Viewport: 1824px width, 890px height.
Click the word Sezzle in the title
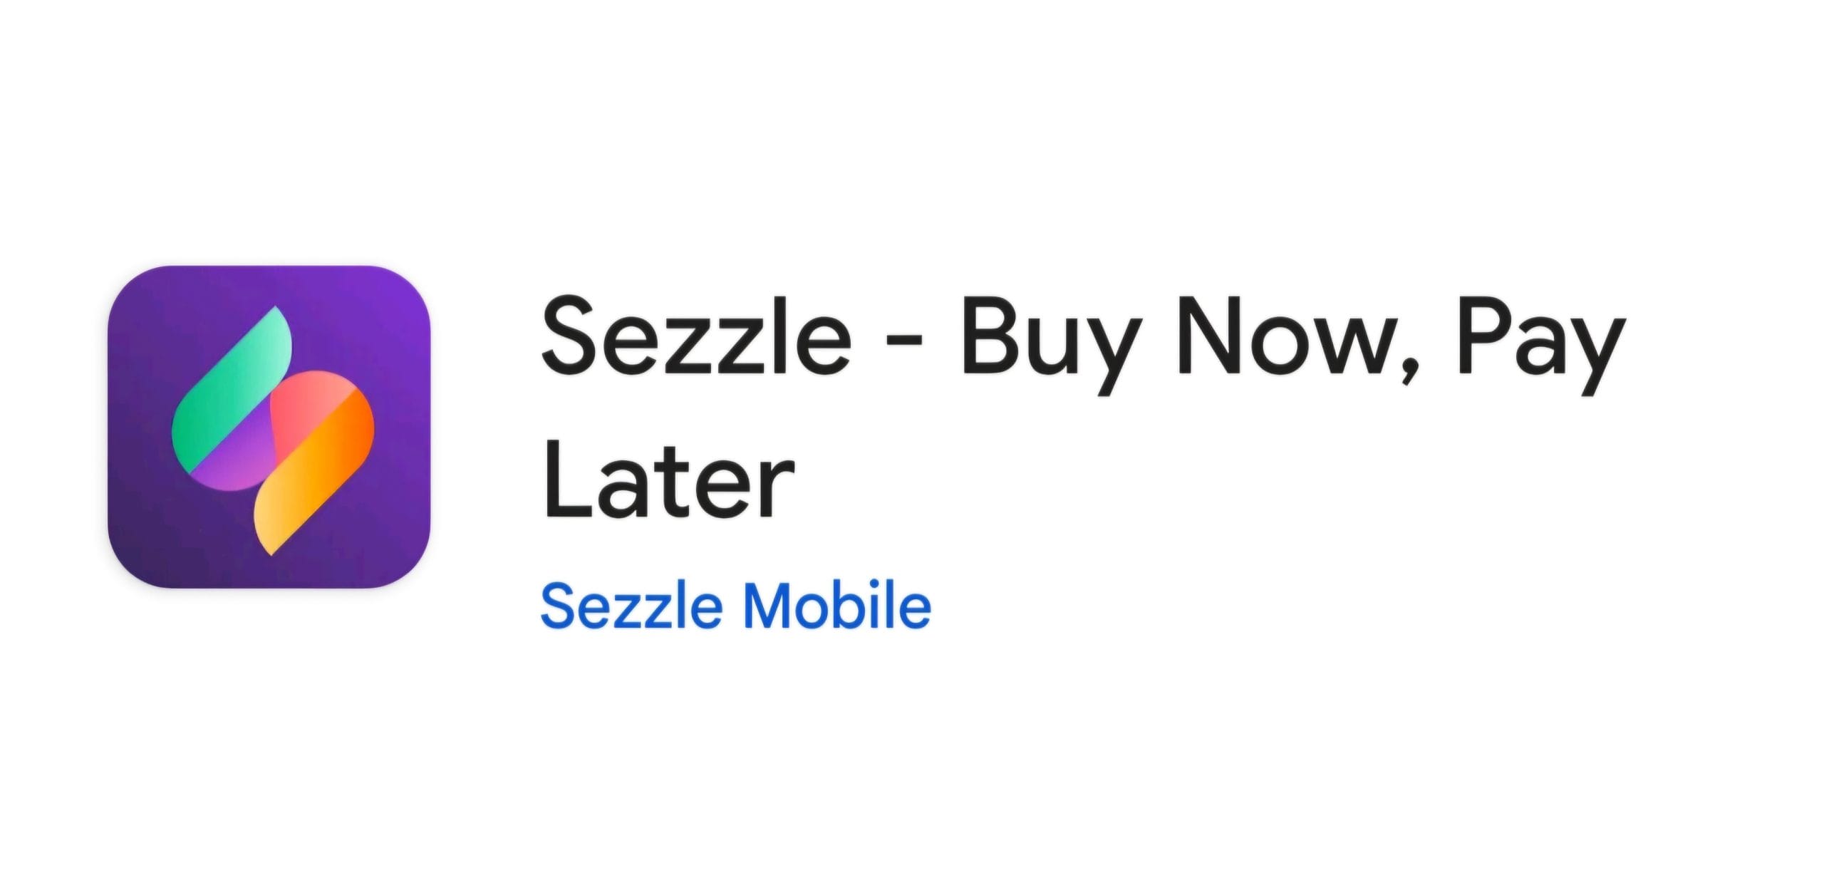click(697, 338)
